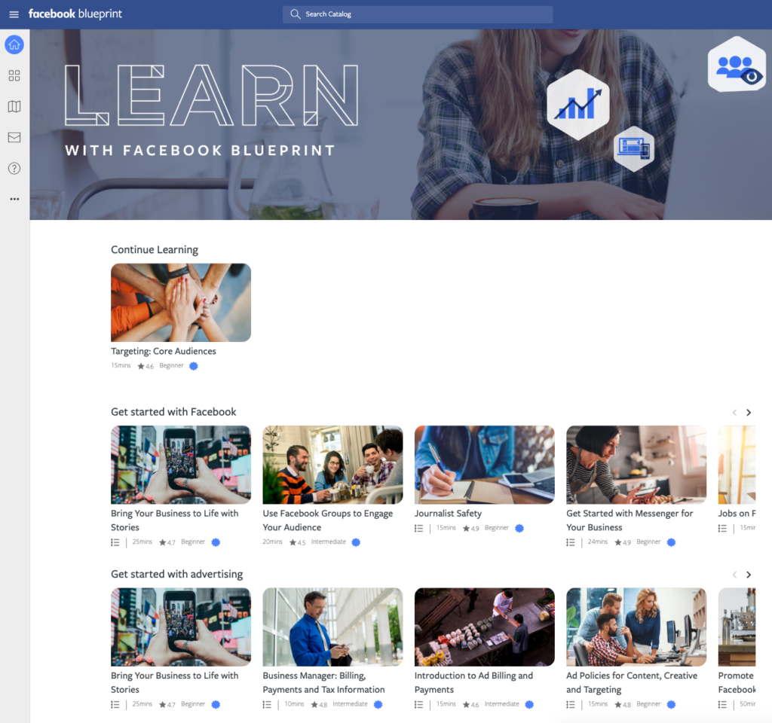The height and width of the screenshot is (723, 772).
Task: Open Use Facebook Groups to Engage Your Audience
Action: tap(327, 520)
